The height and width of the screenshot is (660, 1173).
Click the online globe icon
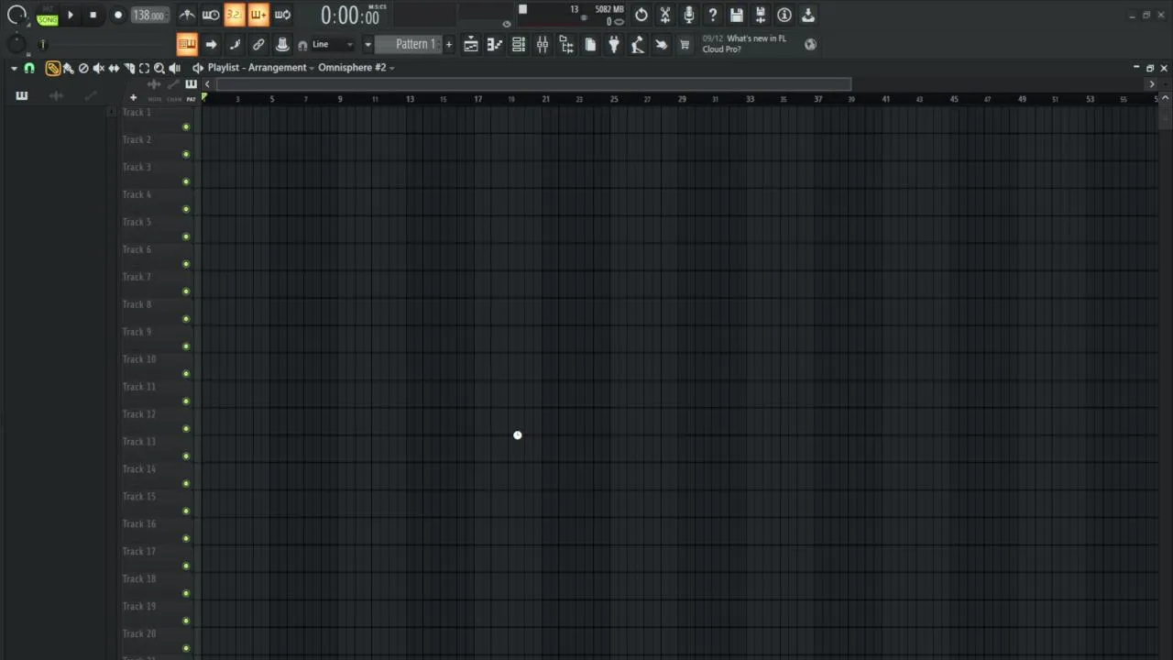(810, 44)
